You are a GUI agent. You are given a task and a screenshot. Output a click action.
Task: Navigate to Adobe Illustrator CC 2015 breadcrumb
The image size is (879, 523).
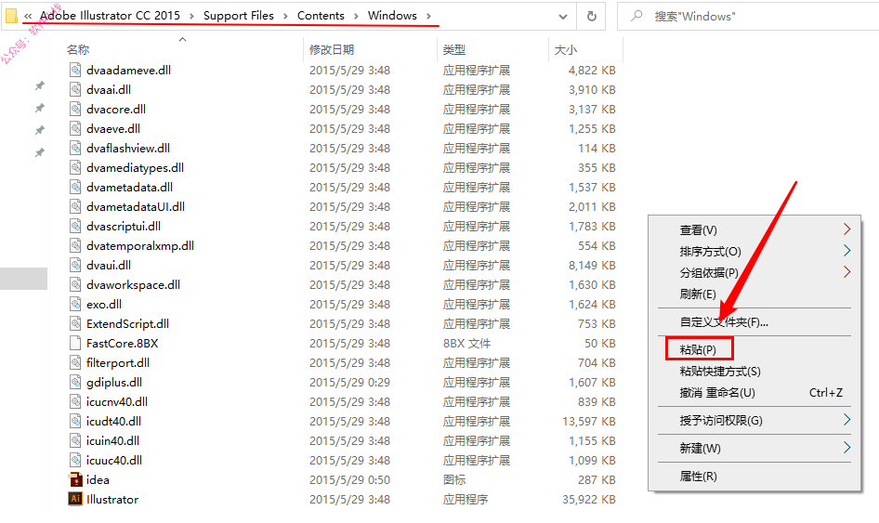pos(110,16)
